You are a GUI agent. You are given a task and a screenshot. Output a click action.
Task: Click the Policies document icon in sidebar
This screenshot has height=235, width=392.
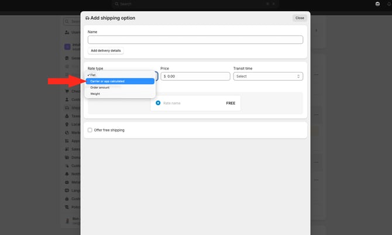(67, 207)
